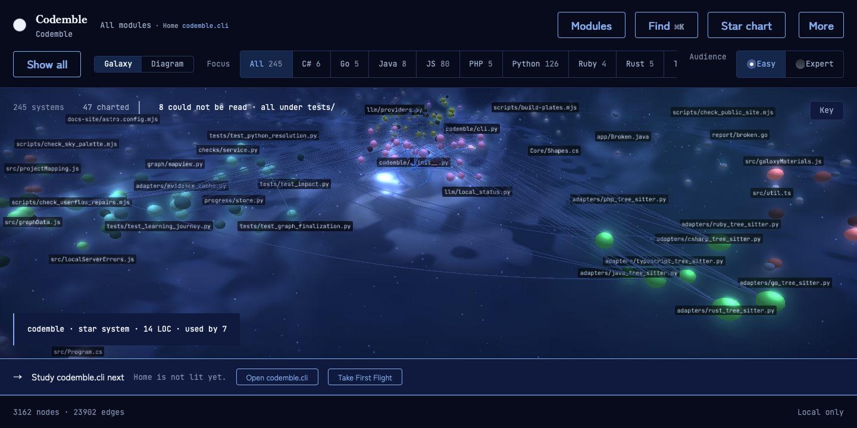This screenshot has height=428, width=857.
Task: Follow the Home codemble.cli link in header
Action: tap(196, 26)
